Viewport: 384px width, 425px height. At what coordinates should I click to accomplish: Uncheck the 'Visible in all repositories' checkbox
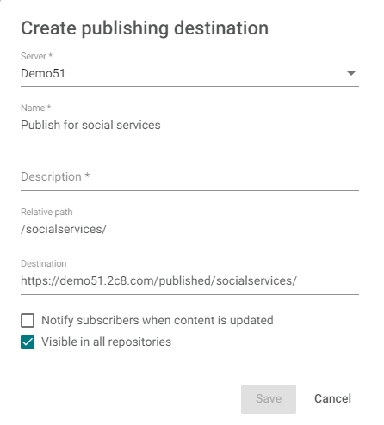click(28, 342)
